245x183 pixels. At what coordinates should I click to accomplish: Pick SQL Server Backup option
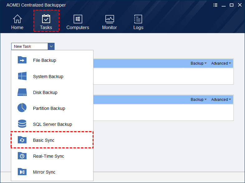[x=52, y=124]
